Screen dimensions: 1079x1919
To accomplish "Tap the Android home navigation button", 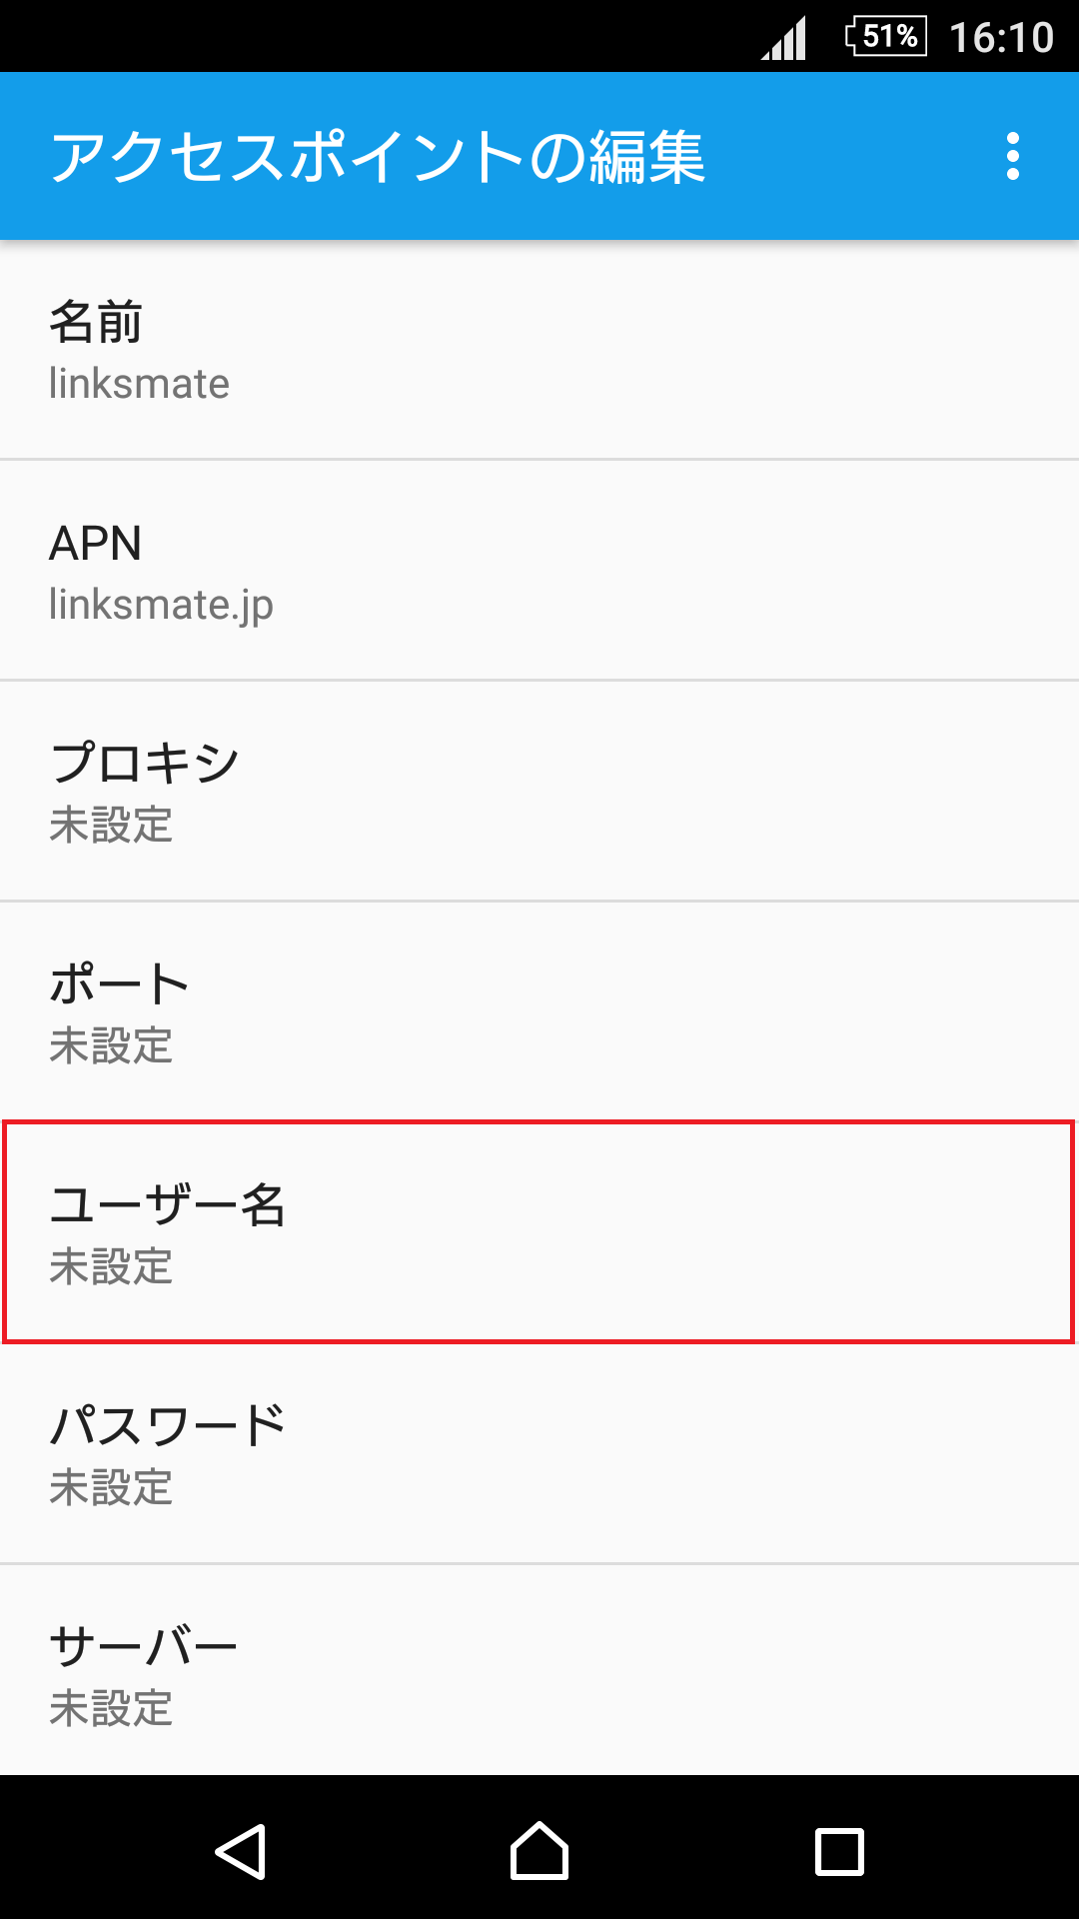I will click(539, 1850).
